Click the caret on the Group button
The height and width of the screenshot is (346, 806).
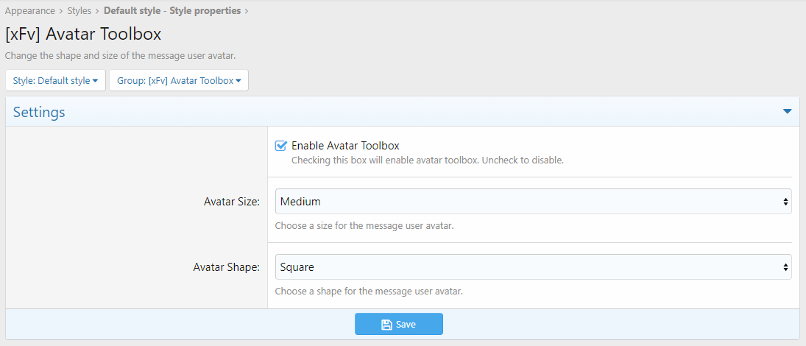point(238,81)
